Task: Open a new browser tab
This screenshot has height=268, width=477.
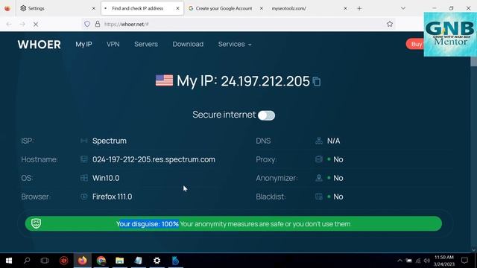Action: click(359, 8)
